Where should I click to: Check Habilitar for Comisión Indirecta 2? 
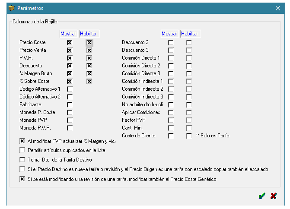pos(189,89)
